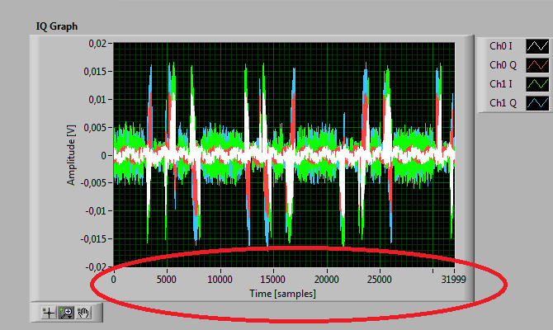The image size is (553, 330).
Task: Click the x-axis tick label 25000
Action: [379, 280]
